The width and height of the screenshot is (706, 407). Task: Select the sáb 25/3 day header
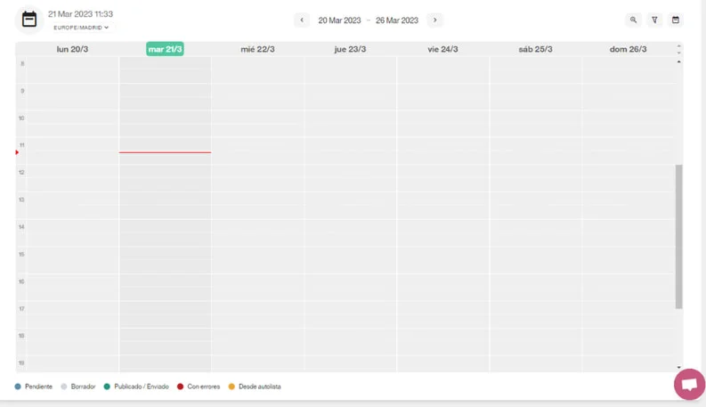click(x=535, y=49)
